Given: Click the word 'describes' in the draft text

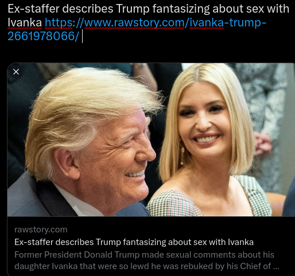Looking at the screenshot, I should [x=88, y=9].
